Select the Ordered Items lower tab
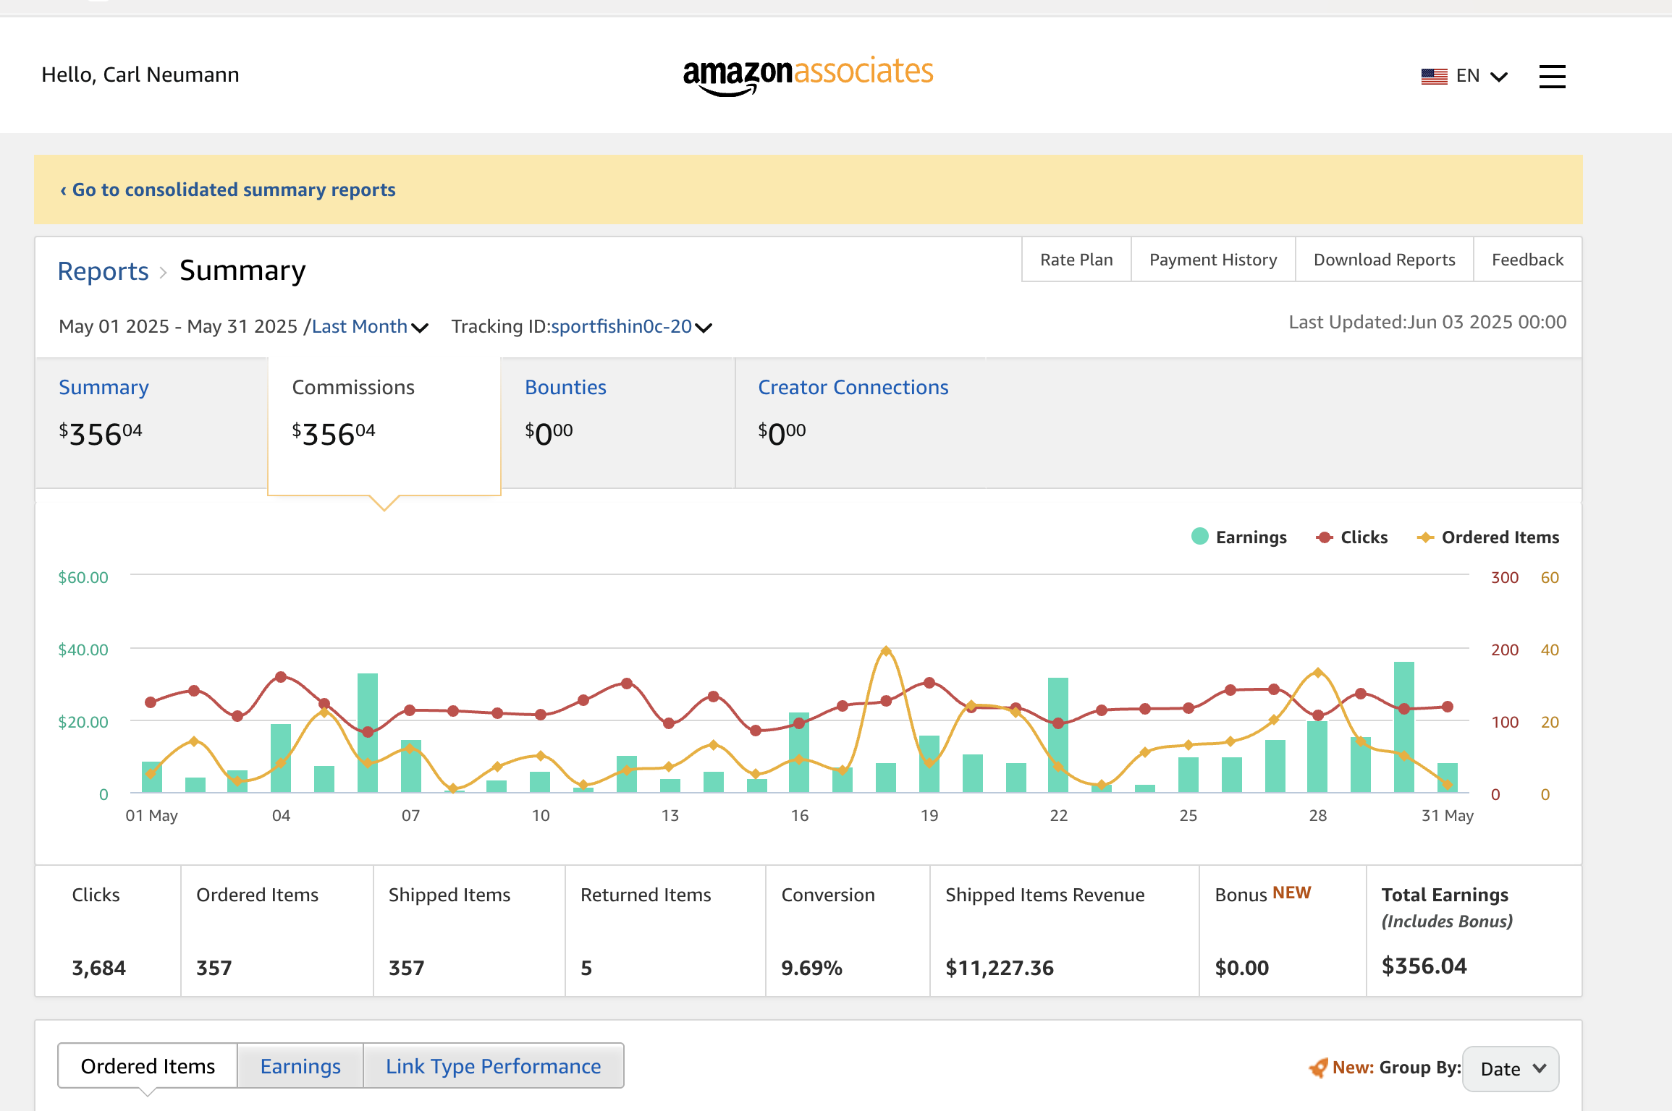This screenshot has height=1111, width=1672. pyautogui.click(x=148, y=1066)
